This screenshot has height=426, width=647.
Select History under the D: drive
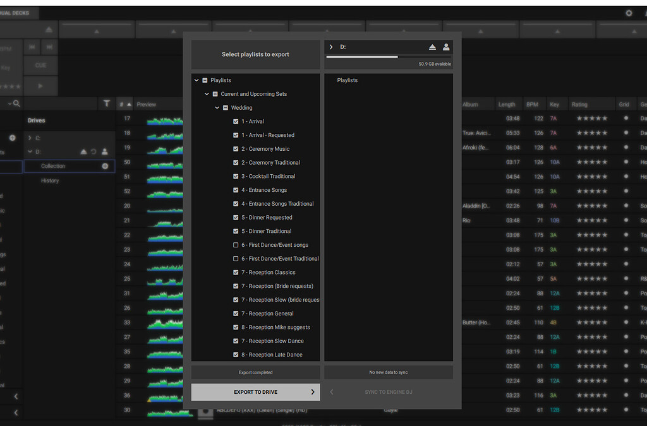(x=50, y=180)
